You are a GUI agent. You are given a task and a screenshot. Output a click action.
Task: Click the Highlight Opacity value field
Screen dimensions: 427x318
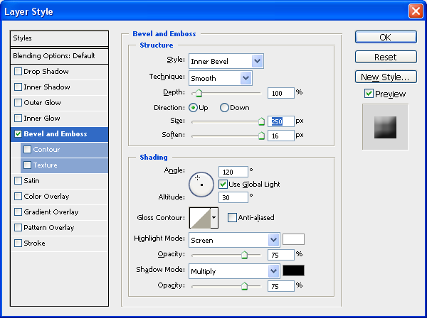(281, 255)
